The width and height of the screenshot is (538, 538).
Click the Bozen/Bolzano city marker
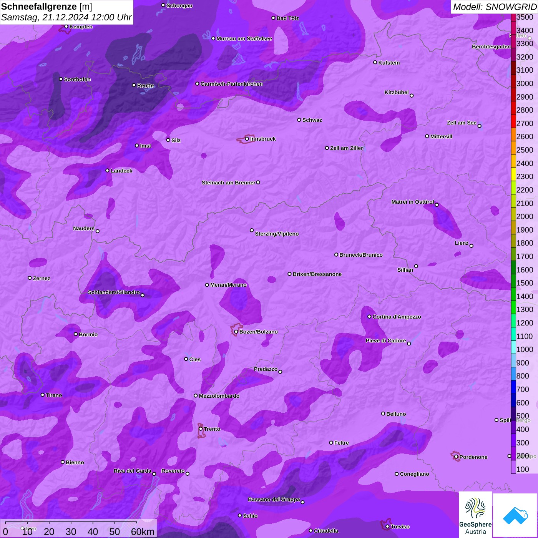236,332
